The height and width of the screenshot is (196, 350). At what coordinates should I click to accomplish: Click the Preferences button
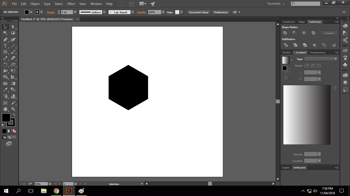(x=221, y=12)
